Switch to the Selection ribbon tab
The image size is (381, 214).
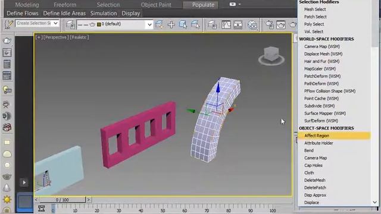(x=108, y=5)
